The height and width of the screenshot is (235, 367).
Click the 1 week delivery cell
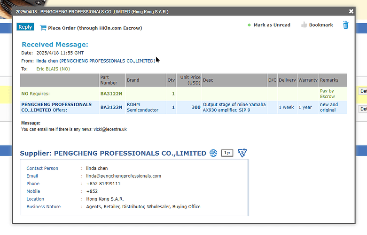pos(287,108)
